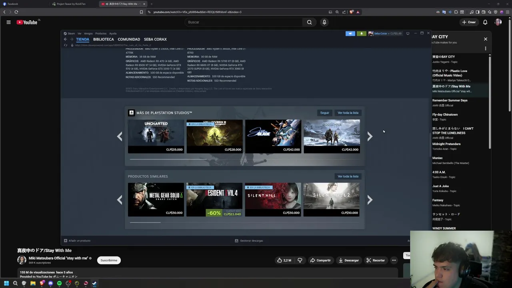Open the Steam menu item
The width and height of the screenshot is (512, 288).
(x=70, y=34)
